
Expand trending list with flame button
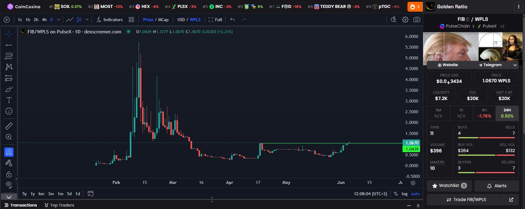(415, 7)
